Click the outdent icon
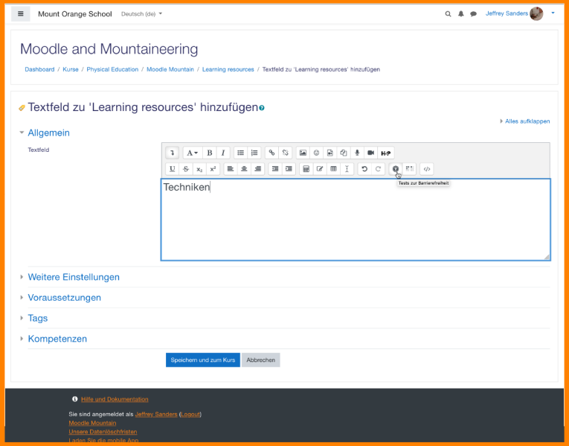This screenshot has height=446, width=569. tap(275, 169)
